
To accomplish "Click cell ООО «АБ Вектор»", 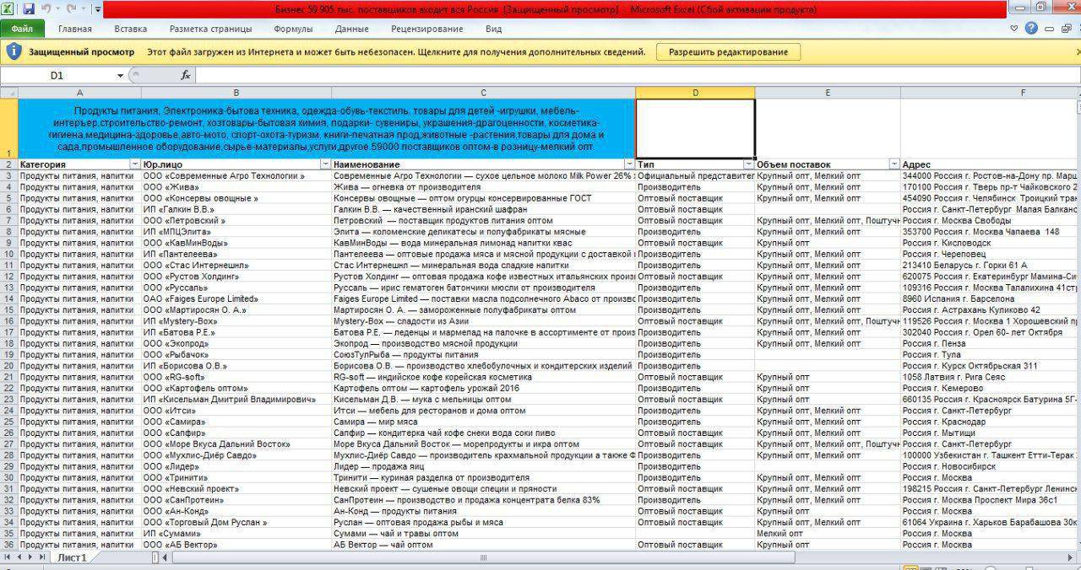I will (x=236, y=545).
